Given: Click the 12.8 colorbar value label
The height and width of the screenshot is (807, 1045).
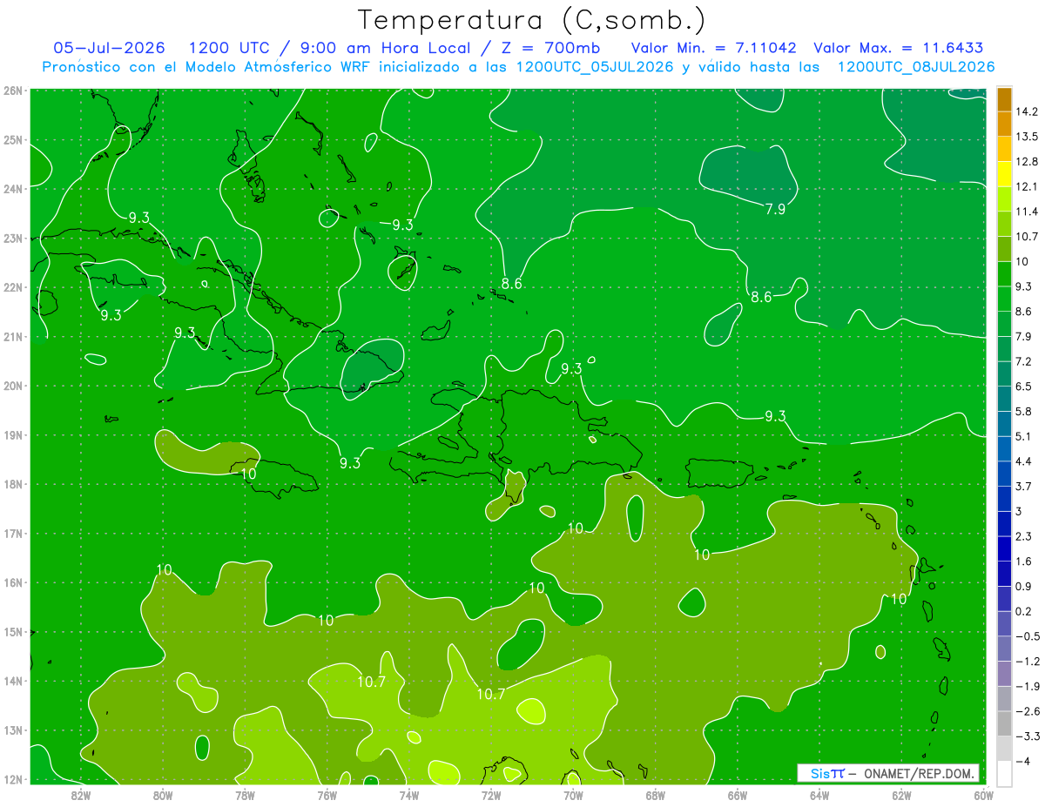Looking at the screenshot, I should (x=1027, y=162).
